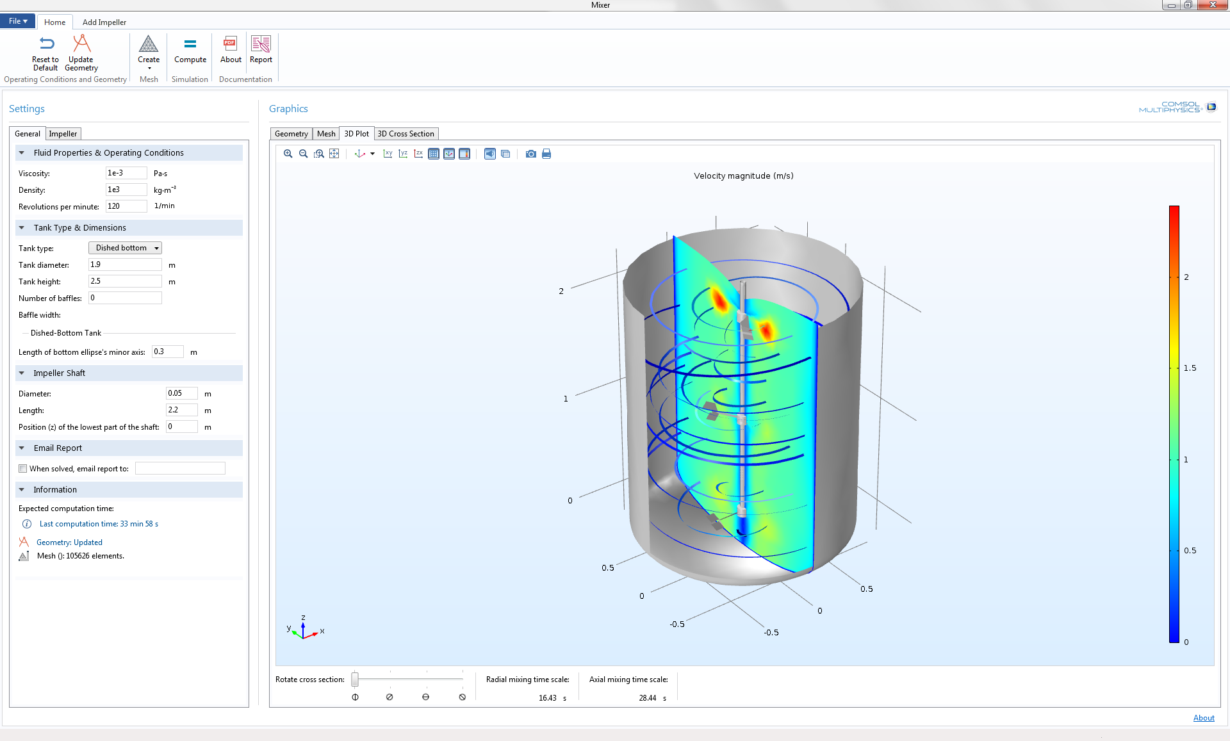Take image snapshot with camera icon
Screen dimensions: 1230x741
pyautogui.click(x=530, y=154)
